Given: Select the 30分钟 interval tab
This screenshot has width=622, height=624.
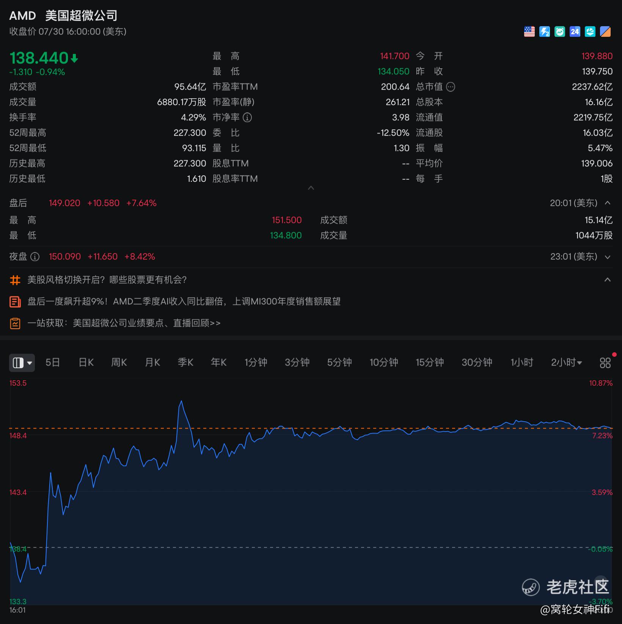Looking at the screenshot, I should coord(477,362).
